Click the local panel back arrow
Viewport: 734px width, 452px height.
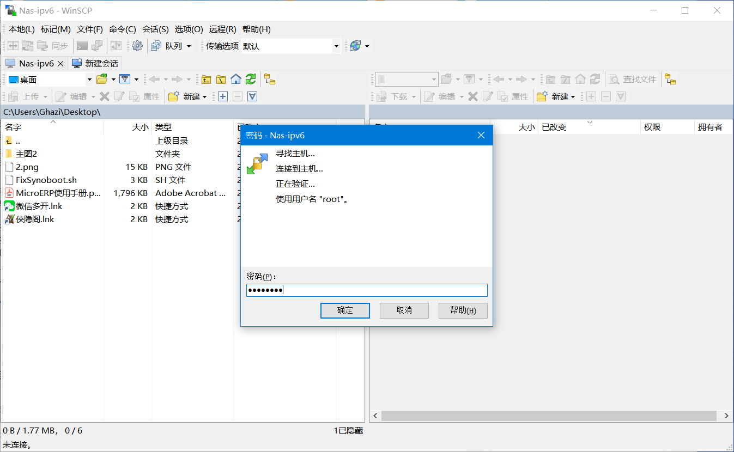click(x=154, y=80)
